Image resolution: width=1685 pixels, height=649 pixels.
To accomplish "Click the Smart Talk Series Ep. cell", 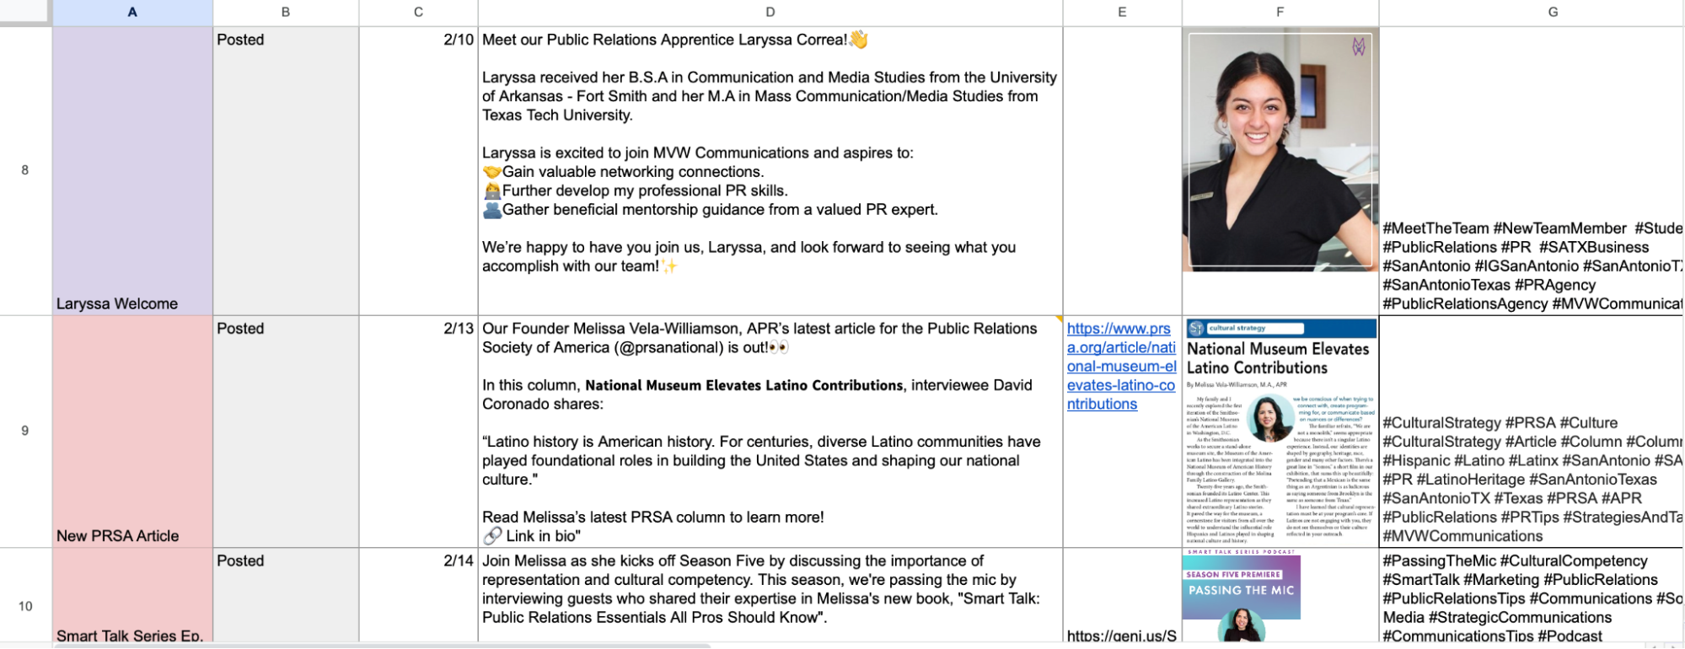I will (x=132, y=595).
